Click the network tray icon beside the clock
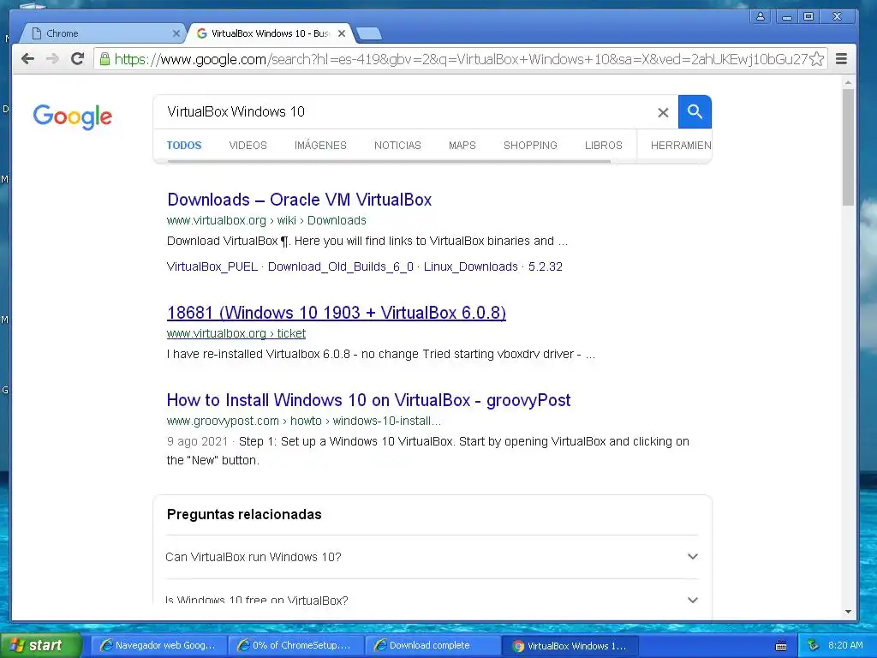Screen dimensions: 877x658 coord(814,645)
